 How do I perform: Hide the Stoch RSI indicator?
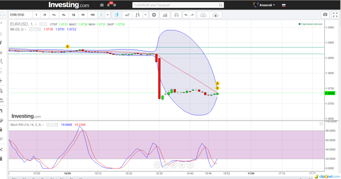tap(48, 124)
